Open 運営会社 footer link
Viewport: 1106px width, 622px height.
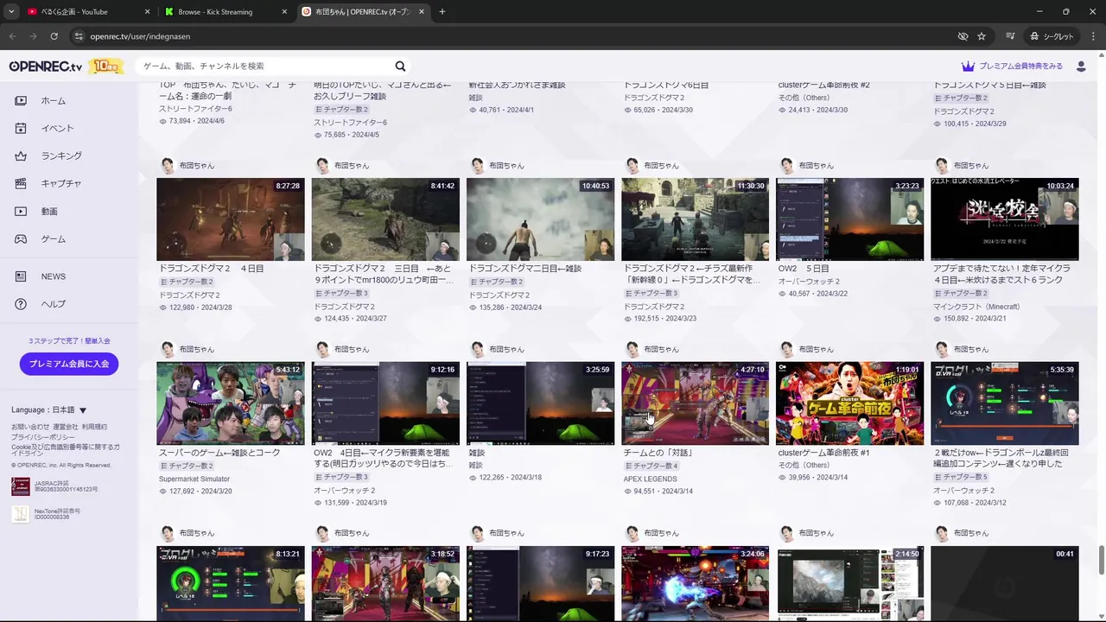(66, 427)
